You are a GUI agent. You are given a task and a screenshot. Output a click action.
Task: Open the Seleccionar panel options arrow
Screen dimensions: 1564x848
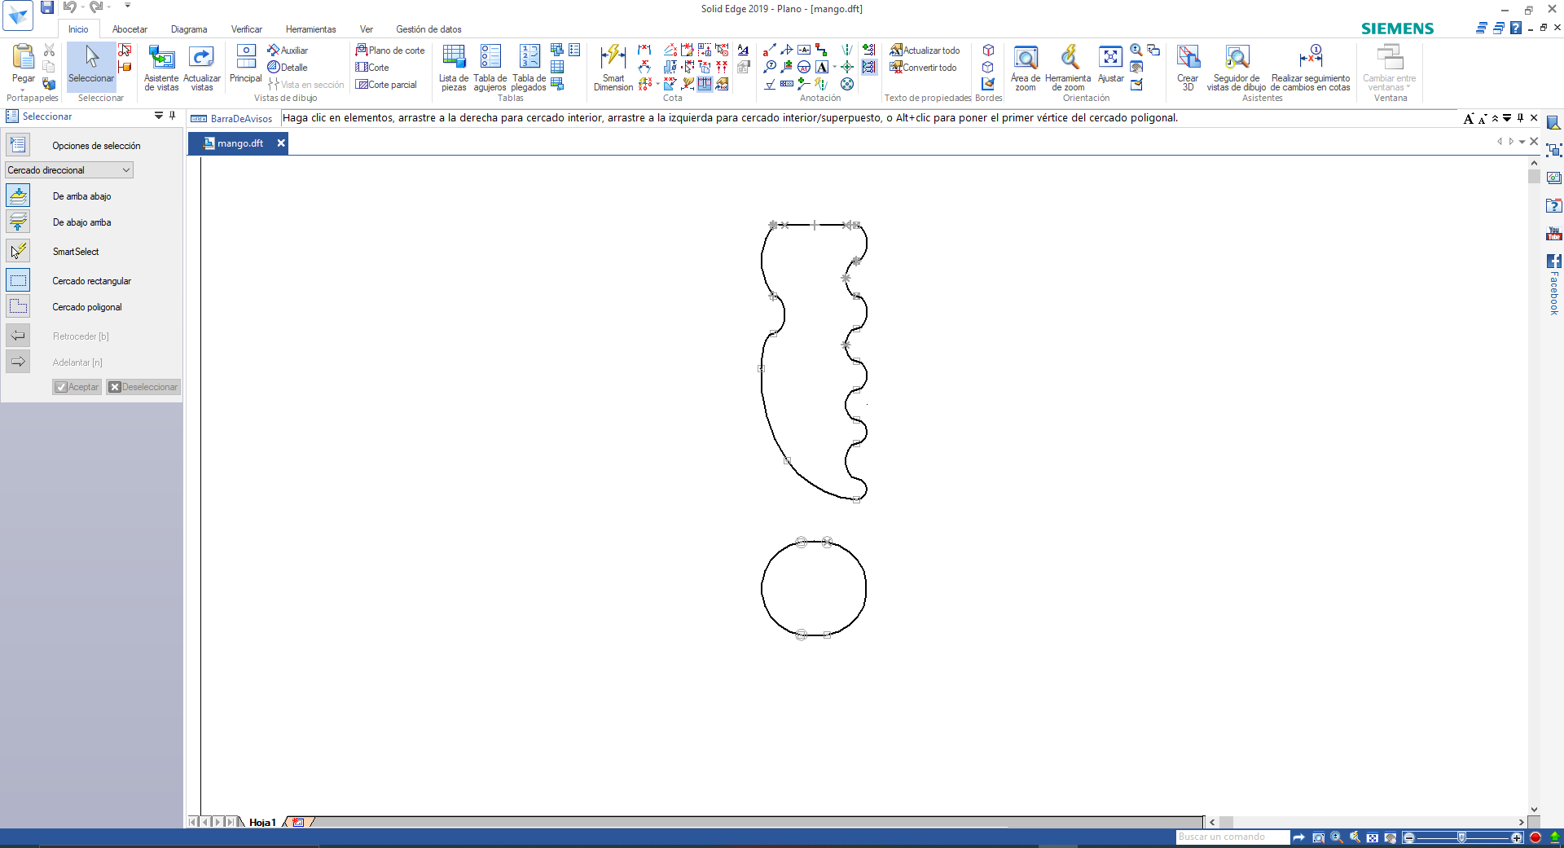click(159, 116)
